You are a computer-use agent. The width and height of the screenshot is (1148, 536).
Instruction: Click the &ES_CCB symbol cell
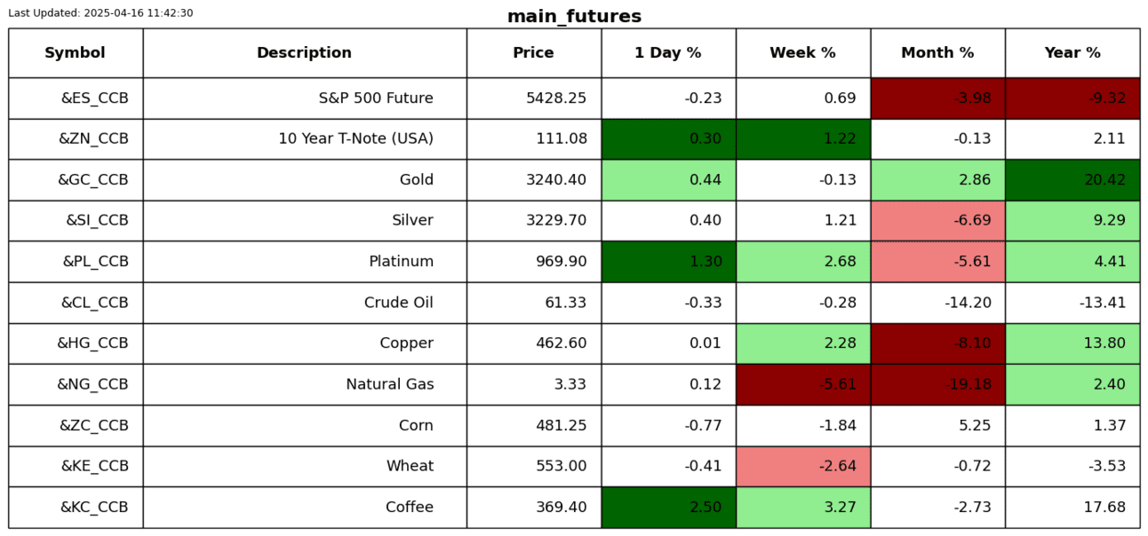94,99
